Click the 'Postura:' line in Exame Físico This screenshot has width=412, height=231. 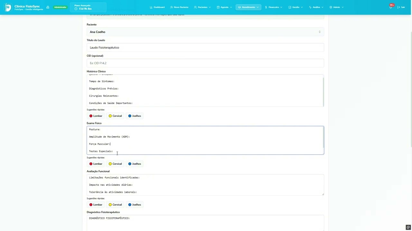tap(95, 130)
